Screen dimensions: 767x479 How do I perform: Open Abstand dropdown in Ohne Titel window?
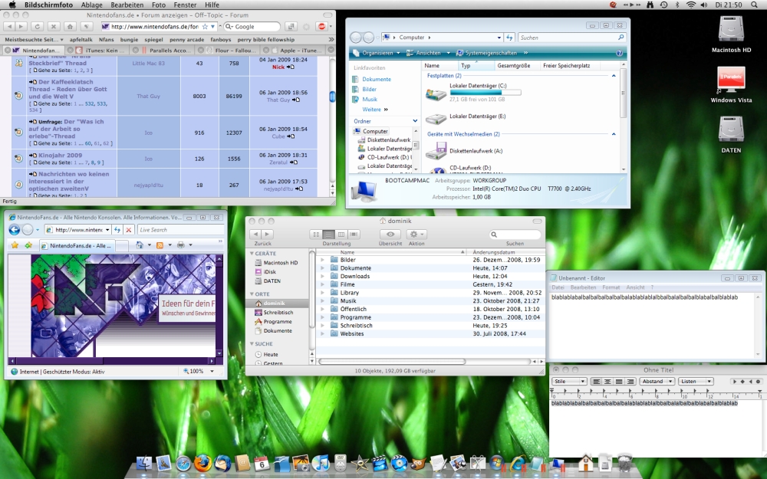coord(657,381)
